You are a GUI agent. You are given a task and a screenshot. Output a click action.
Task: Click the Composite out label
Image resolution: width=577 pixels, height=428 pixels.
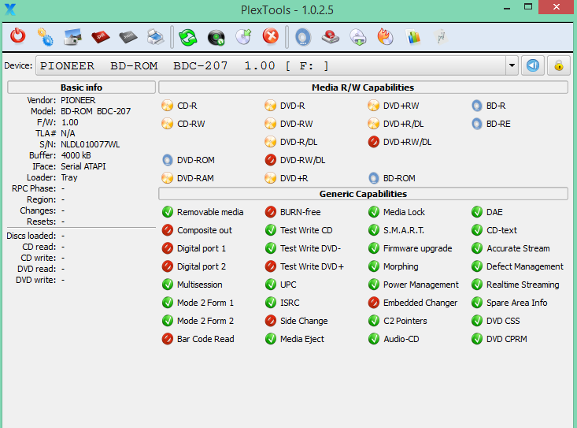click(x=205, y=230)
